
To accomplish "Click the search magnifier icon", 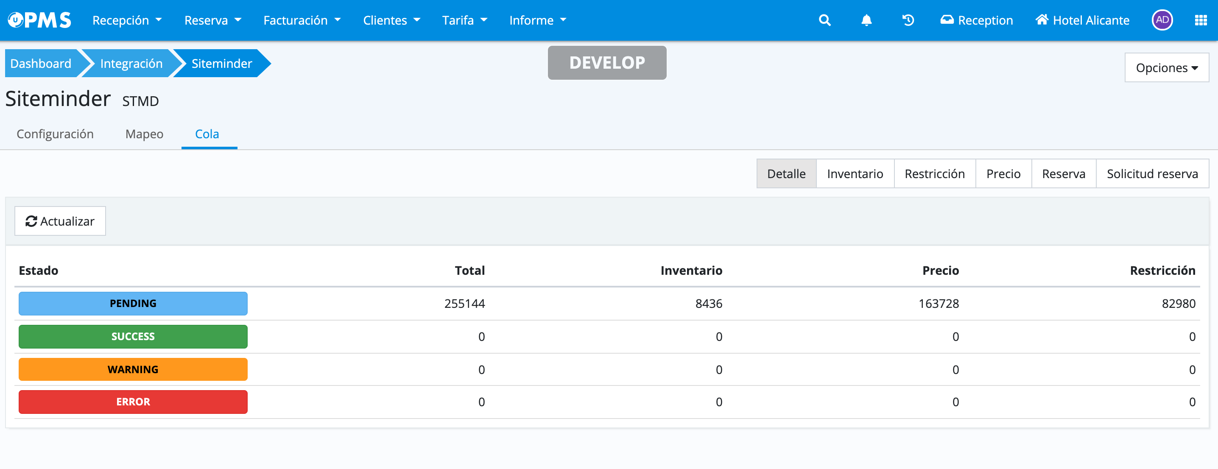I will click(x=824, y=20).
